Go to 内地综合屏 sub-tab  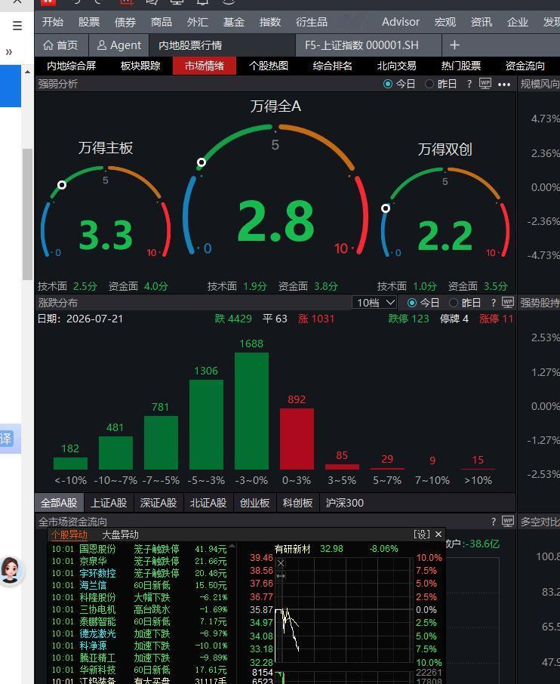pyautogui.click(x=71, y=66)
